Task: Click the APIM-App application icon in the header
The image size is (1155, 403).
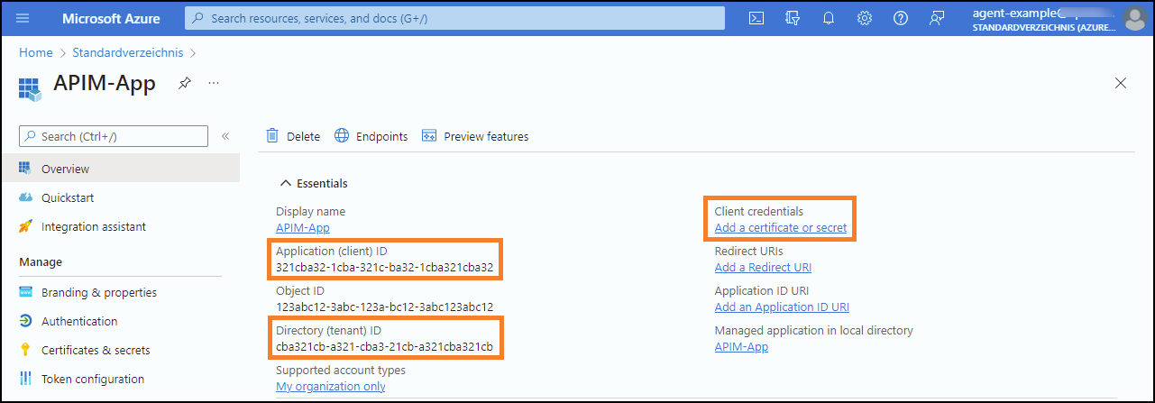Action: (x=30, y=87)
